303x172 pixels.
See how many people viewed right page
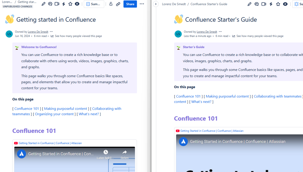(x=258, y=36)
